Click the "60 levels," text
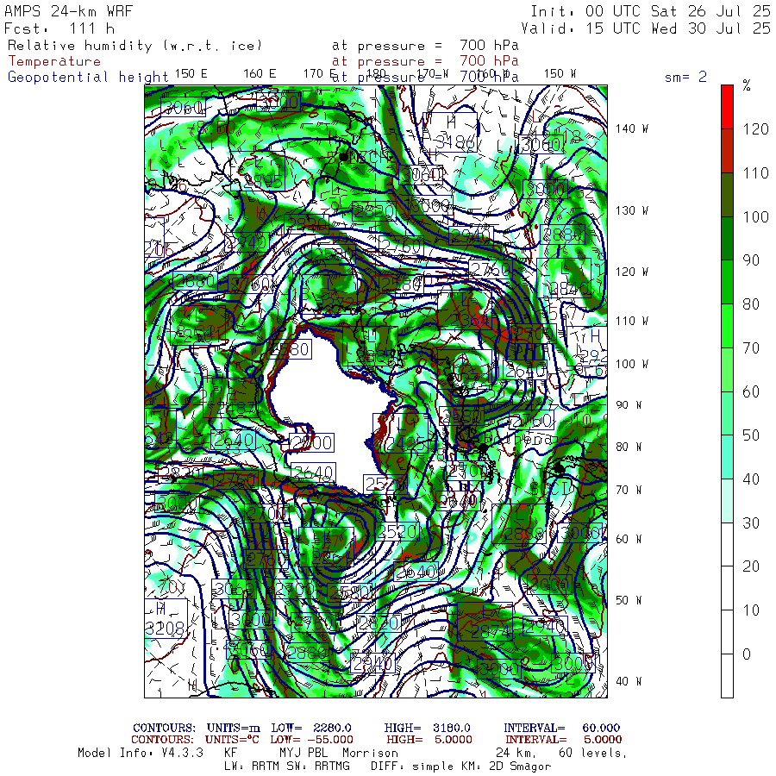This screenshot has width=776, height=776. [593, 753]
